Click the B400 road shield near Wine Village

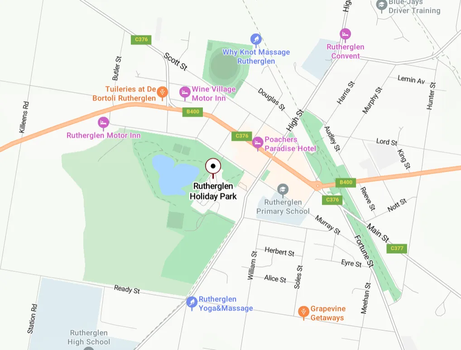point(192,112)
